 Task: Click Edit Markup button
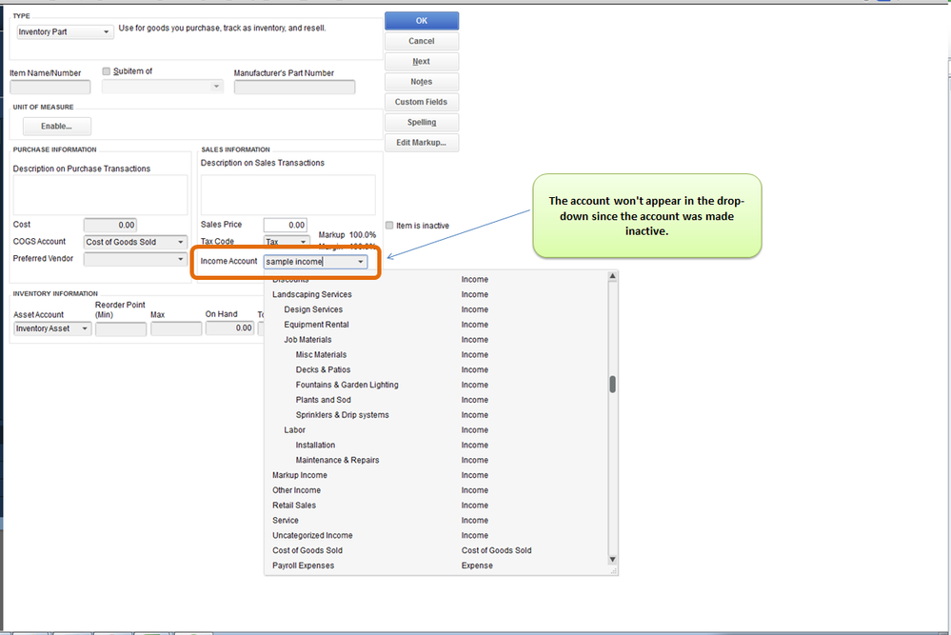coord(422,143)
